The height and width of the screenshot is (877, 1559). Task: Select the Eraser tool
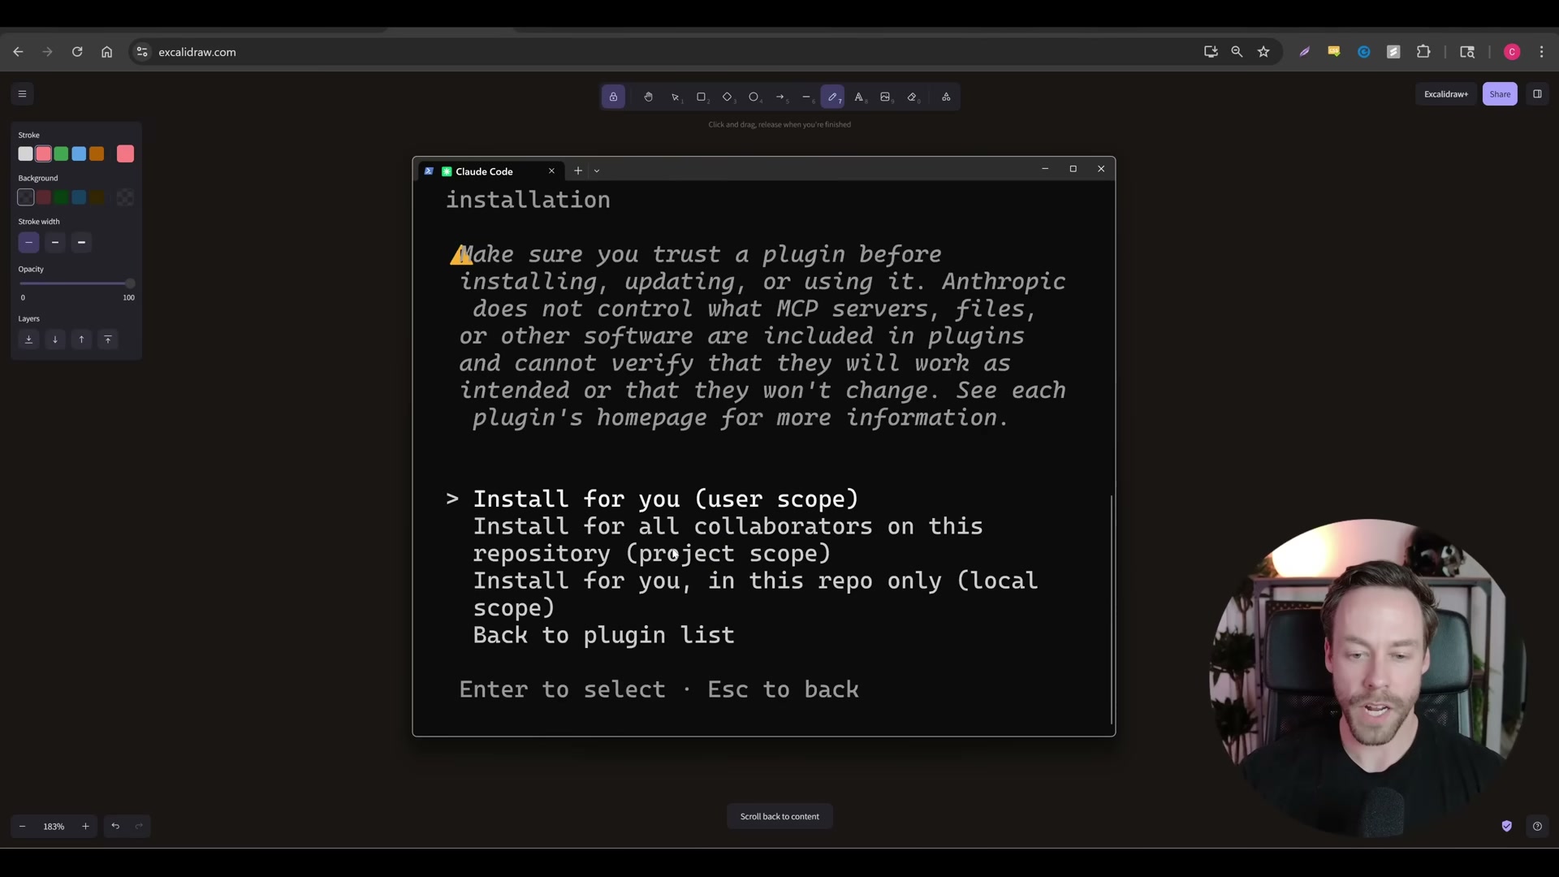pyautogui.click(x=912, y=97)
